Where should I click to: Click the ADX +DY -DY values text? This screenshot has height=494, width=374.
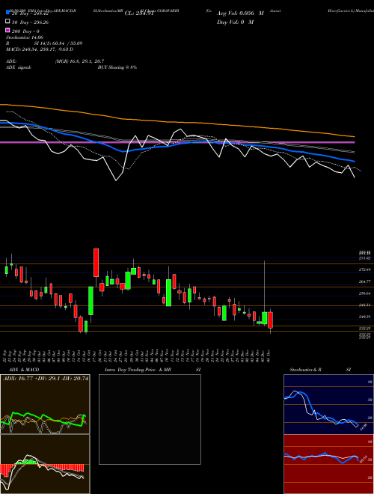point(46,379)
